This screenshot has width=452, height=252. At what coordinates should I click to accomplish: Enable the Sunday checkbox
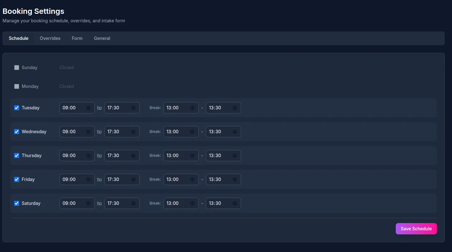(17, 68)
